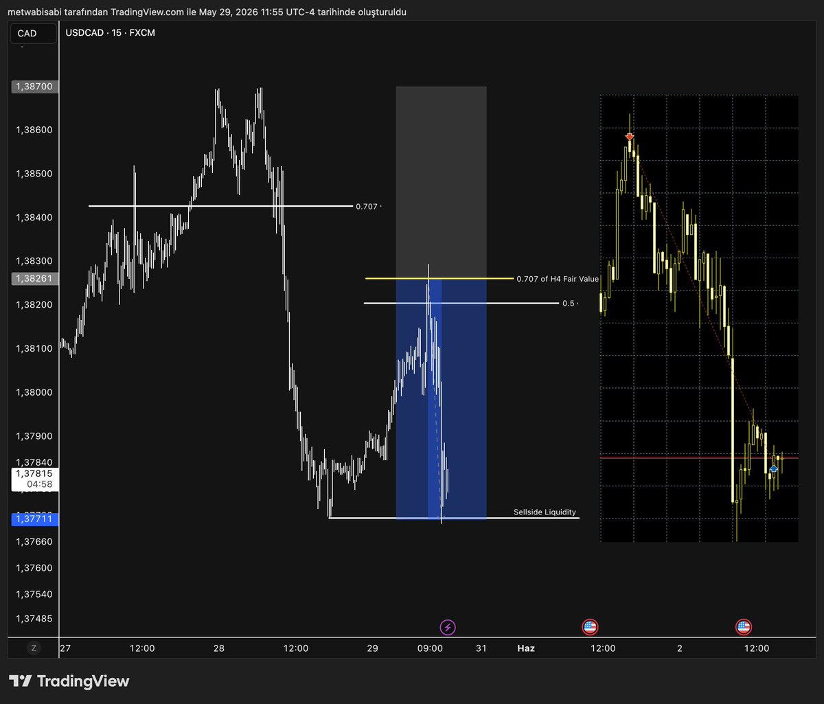Select the 0.707 of H4 Fair Value label
The width and height of the screenshot is (824, 704).
558,279
